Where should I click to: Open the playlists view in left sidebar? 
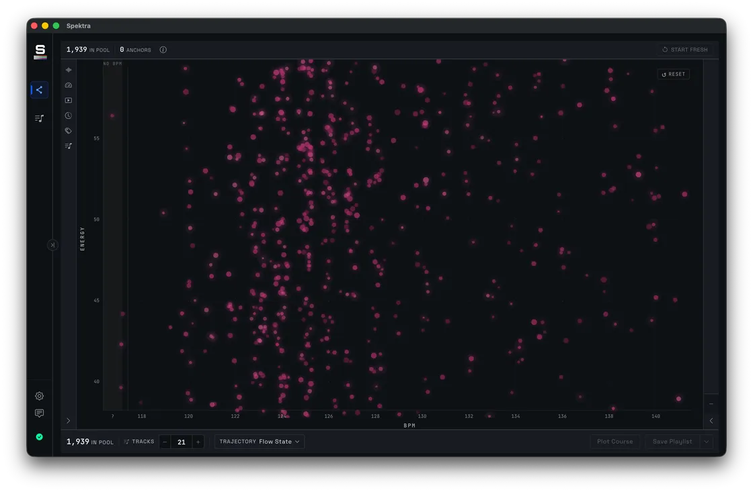point(40,118)
